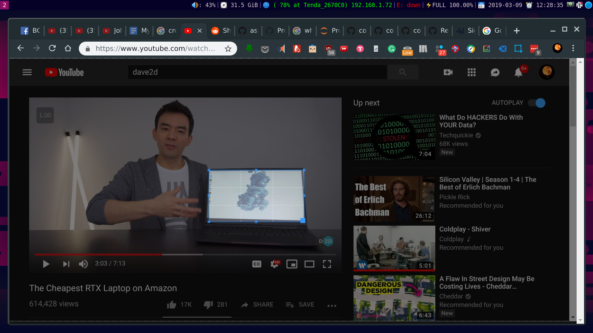Open 'What Do HACKERS Do With YOUR Data?' title
This screenshot has width=593, height=333.
(x=481, y=121)
